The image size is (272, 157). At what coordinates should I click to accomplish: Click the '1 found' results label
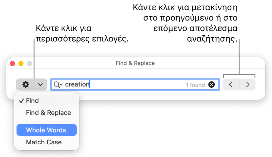pos(195,85)
